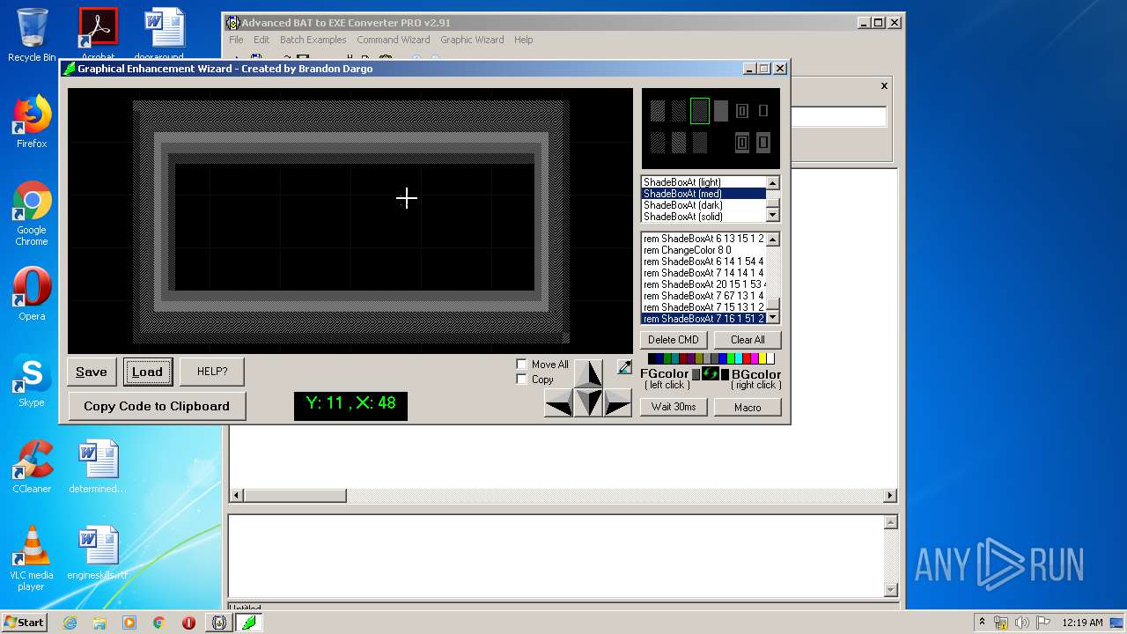Open the Help menu
Screen dimensions: 1127x634
click(x=523, y=40)
